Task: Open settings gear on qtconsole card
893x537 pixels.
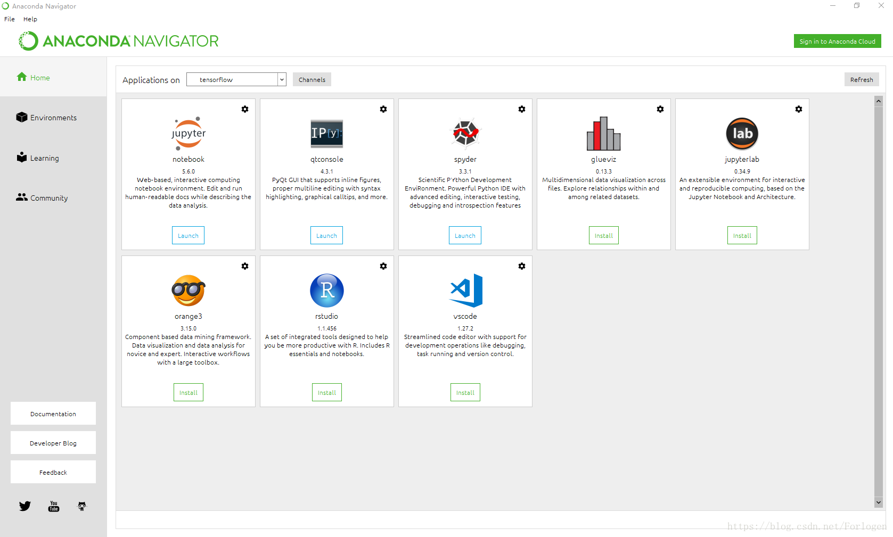Action: (383, 109)
